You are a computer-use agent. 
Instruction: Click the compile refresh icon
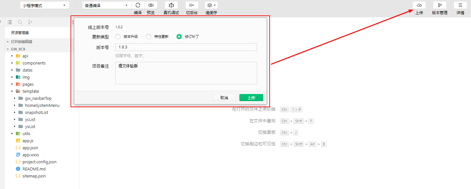[x=138, y=5]
